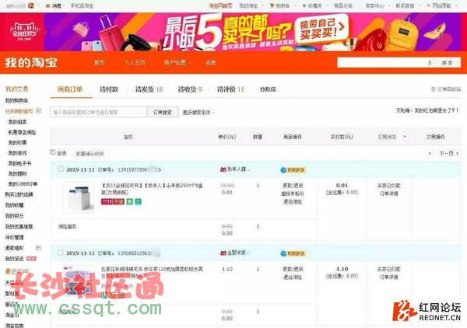Image resolution: width=467 pixels, height=328 pixels.
Task: Open 机票酒店保险 in the sidebar
Action: click(x=22, y=132)
